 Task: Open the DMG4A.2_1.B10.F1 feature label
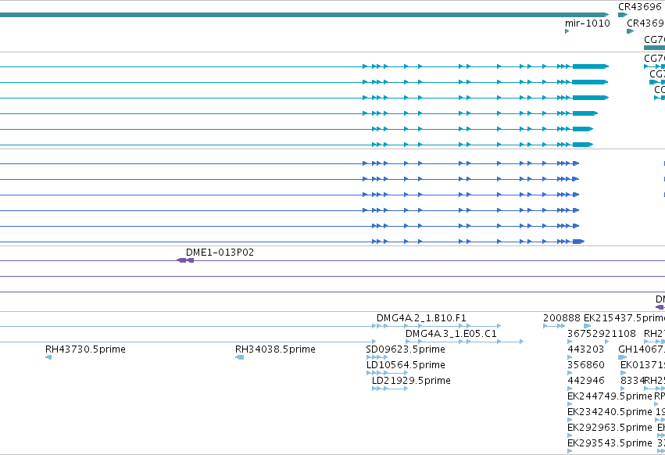pyautogui.click(x=421, y=318)
